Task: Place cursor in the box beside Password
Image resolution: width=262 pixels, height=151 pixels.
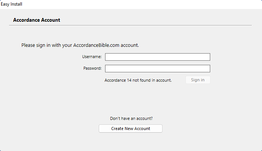Action: [x=157, y=69]
